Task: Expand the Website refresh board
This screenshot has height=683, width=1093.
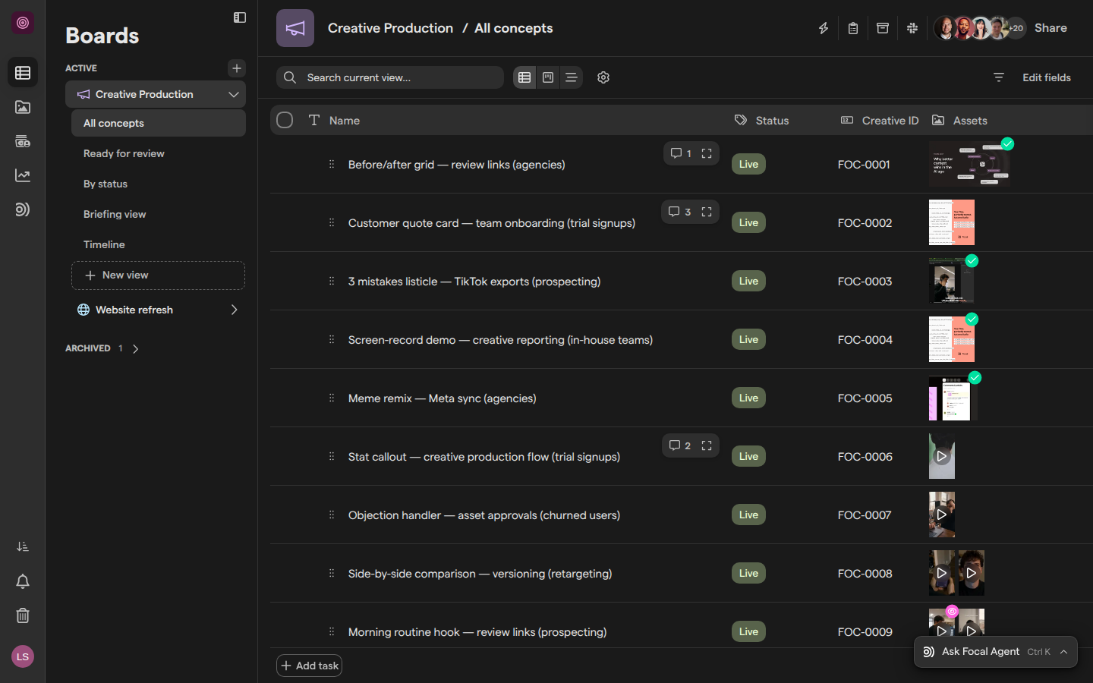Action: tap(234, 310)
